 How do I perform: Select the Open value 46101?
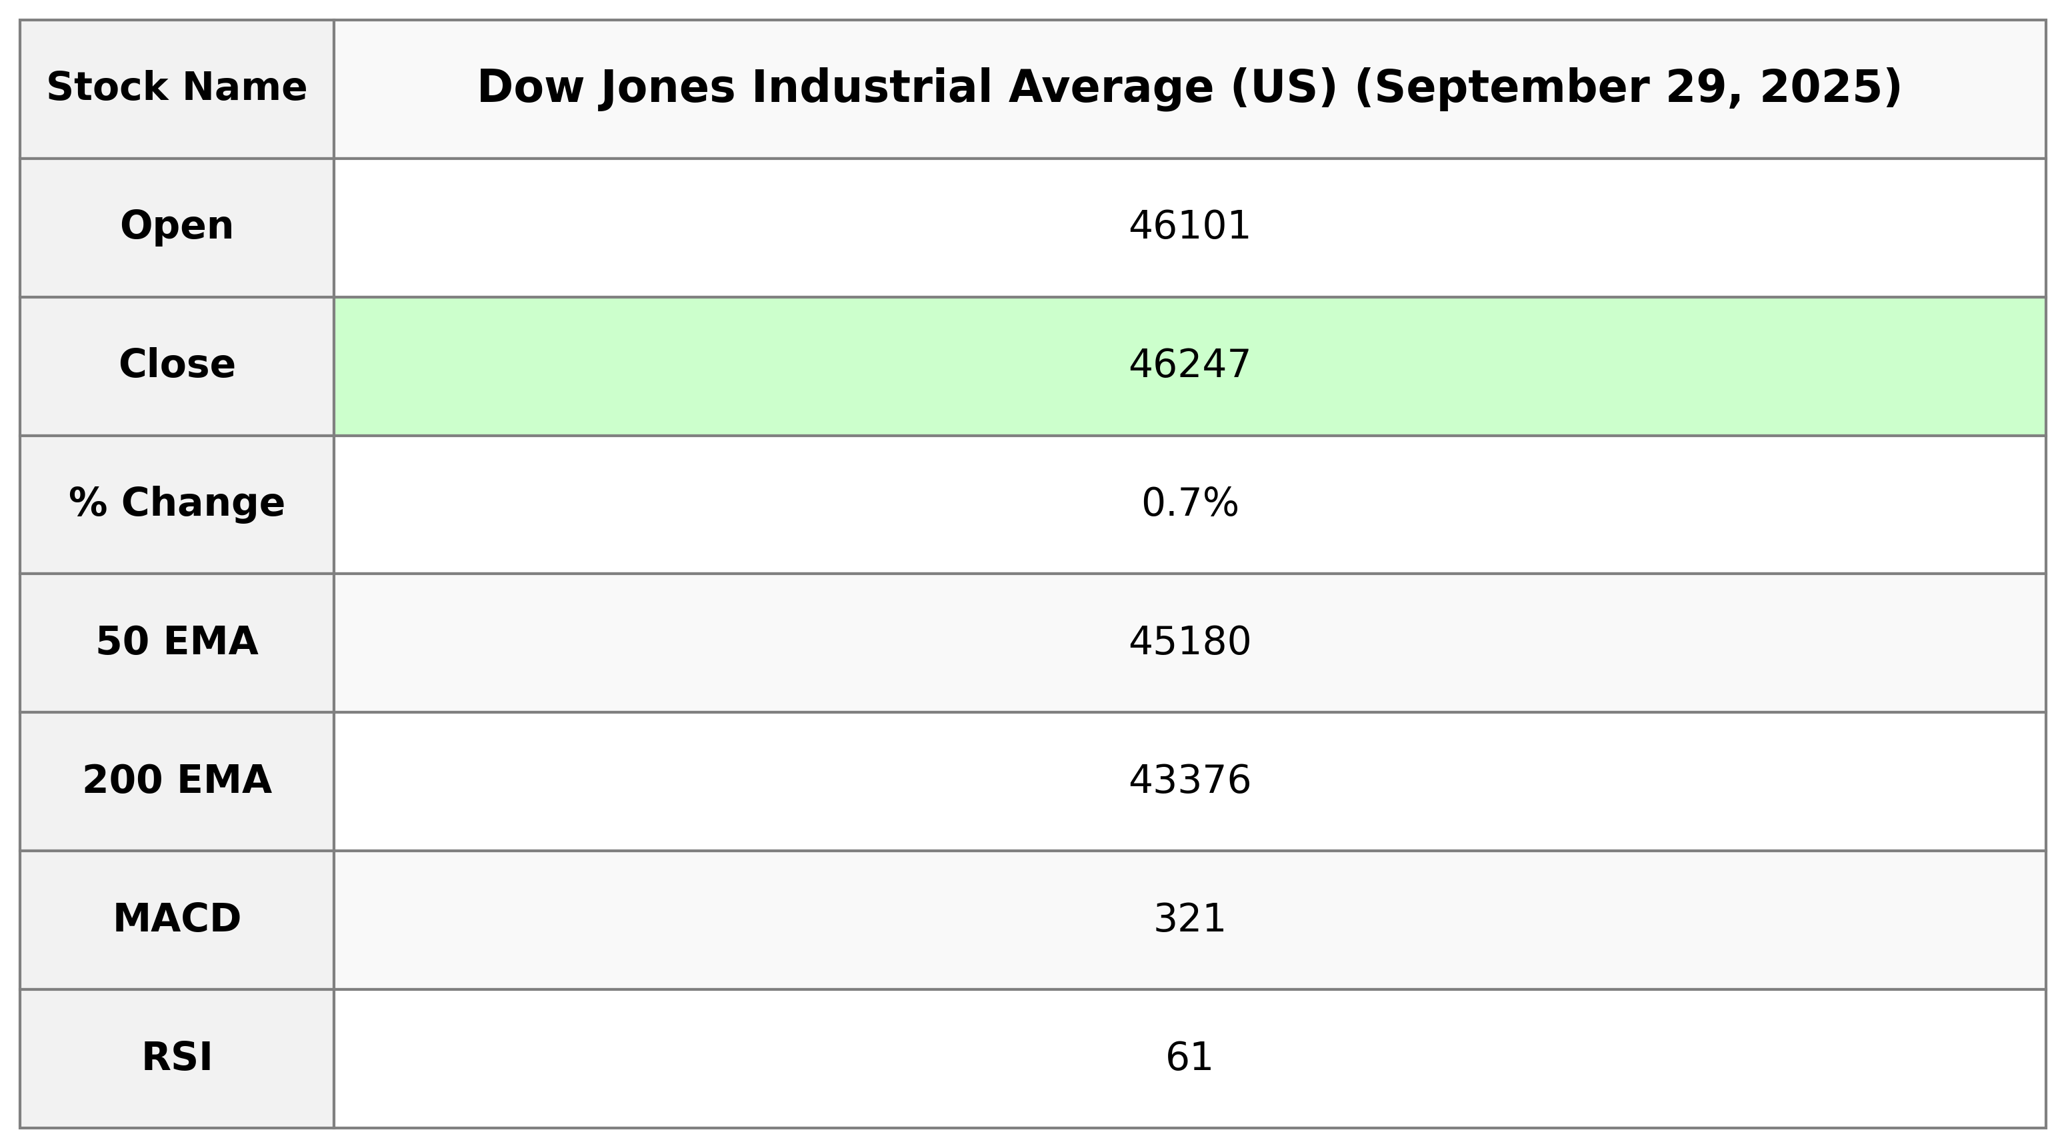pyautogui.click(x=1189, y=226)
